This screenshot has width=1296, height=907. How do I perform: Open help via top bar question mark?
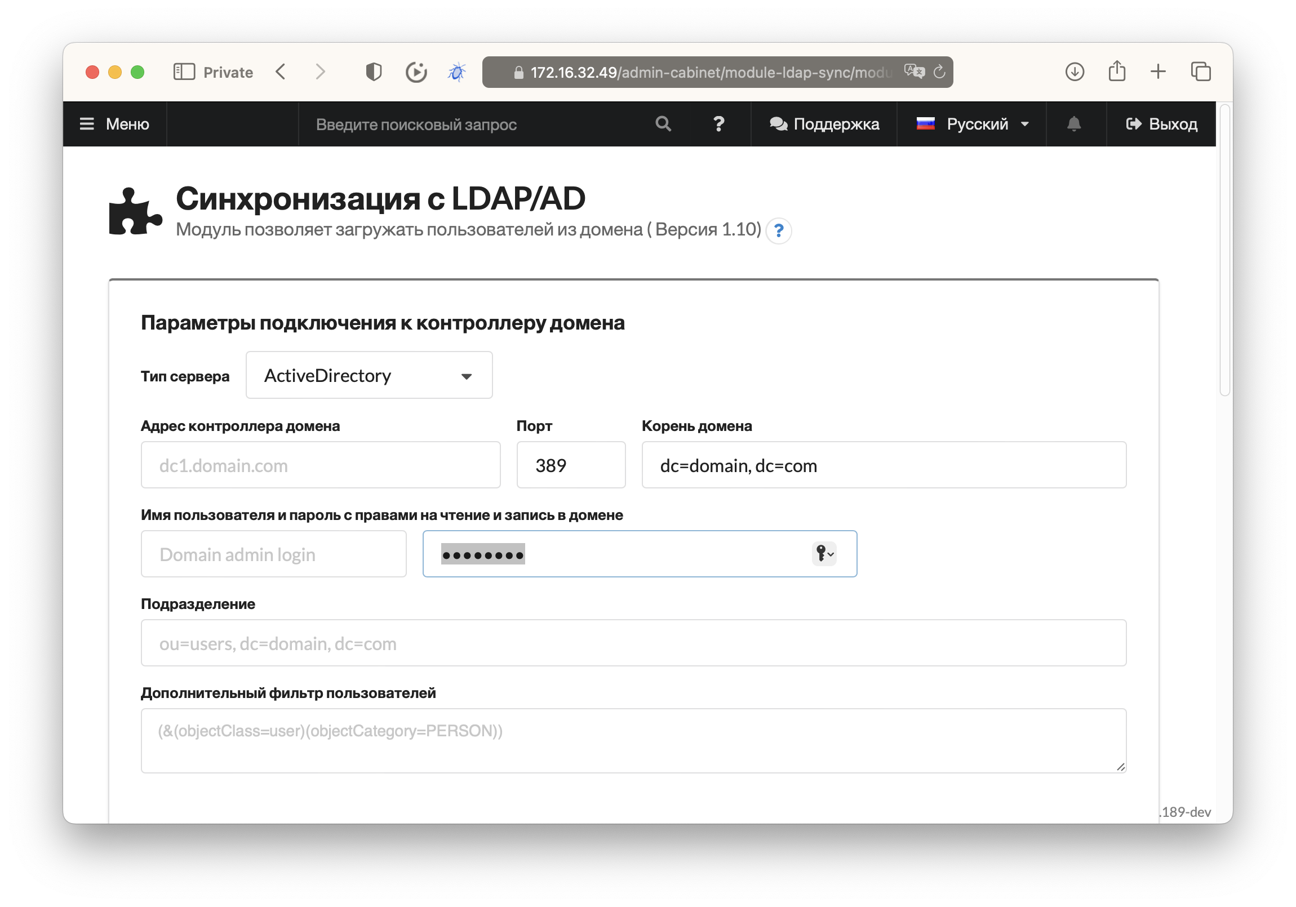coord(718,123)
